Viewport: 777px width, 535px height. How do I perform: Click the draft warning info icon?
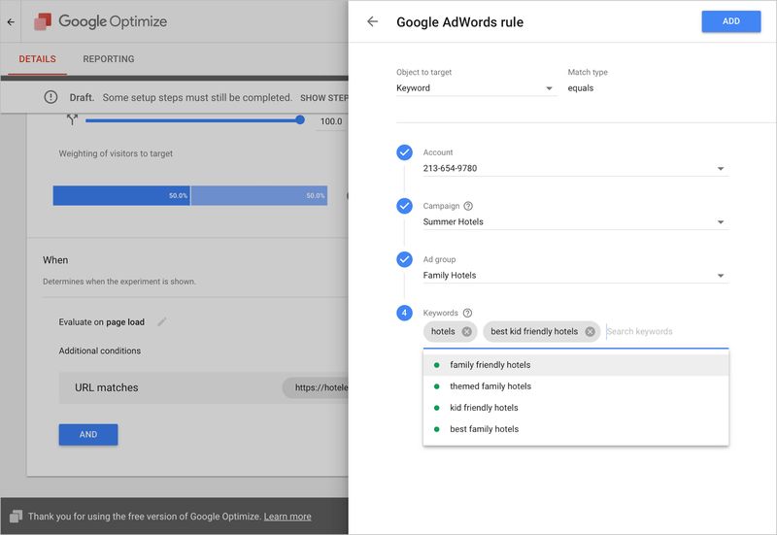51,97
